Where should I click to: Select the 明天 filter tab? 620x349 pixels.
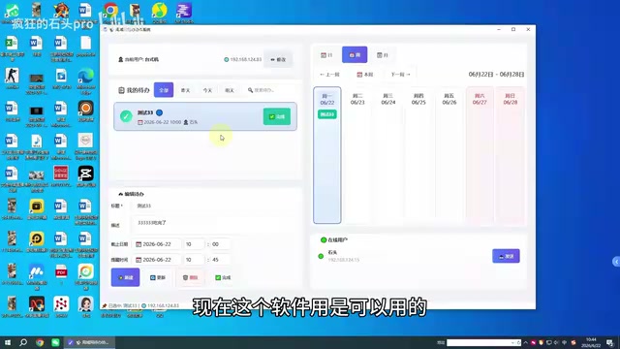(x=230, y=90)
